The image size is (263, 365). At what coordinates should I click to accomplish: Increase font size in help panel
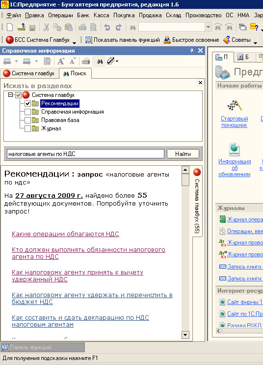(61, 61)
